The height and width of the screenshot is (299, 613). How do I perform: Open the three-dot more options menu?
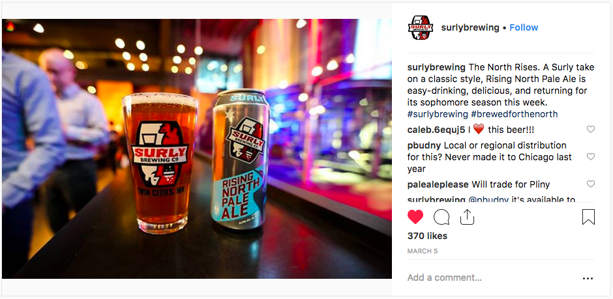coord(588,278)
